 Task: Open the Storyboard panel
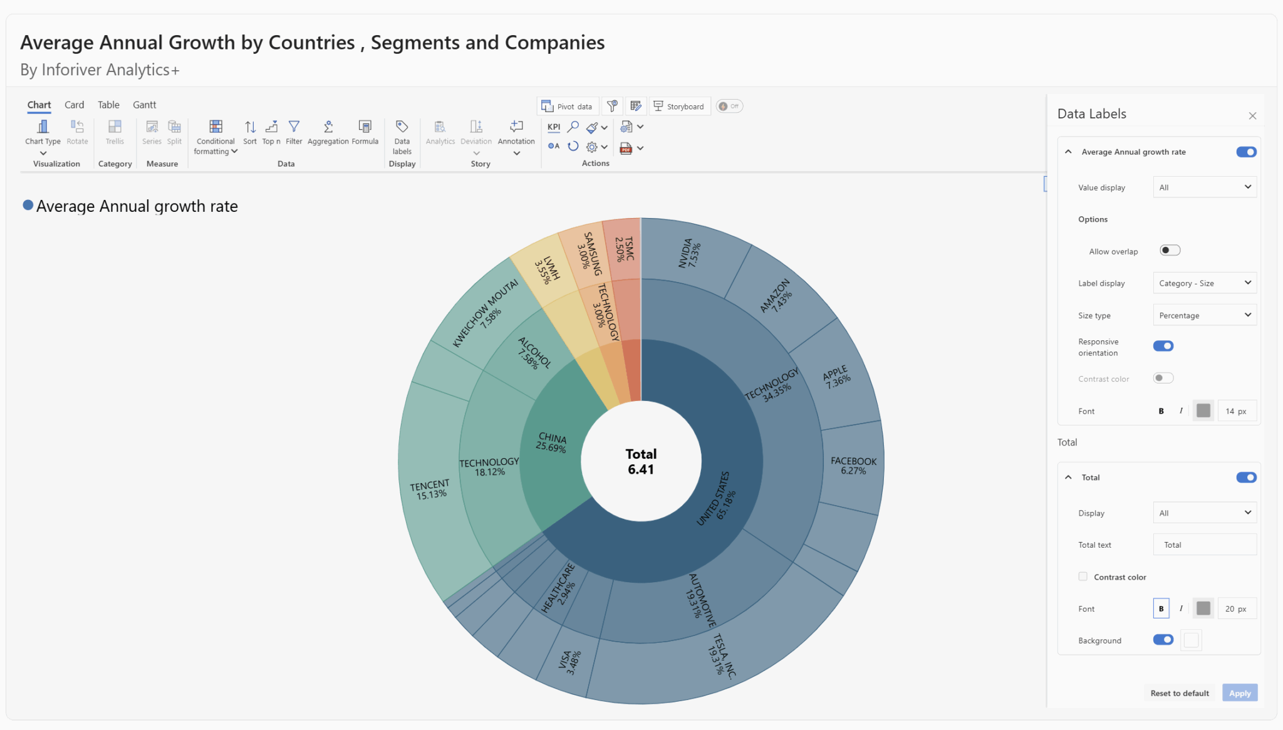680,106
